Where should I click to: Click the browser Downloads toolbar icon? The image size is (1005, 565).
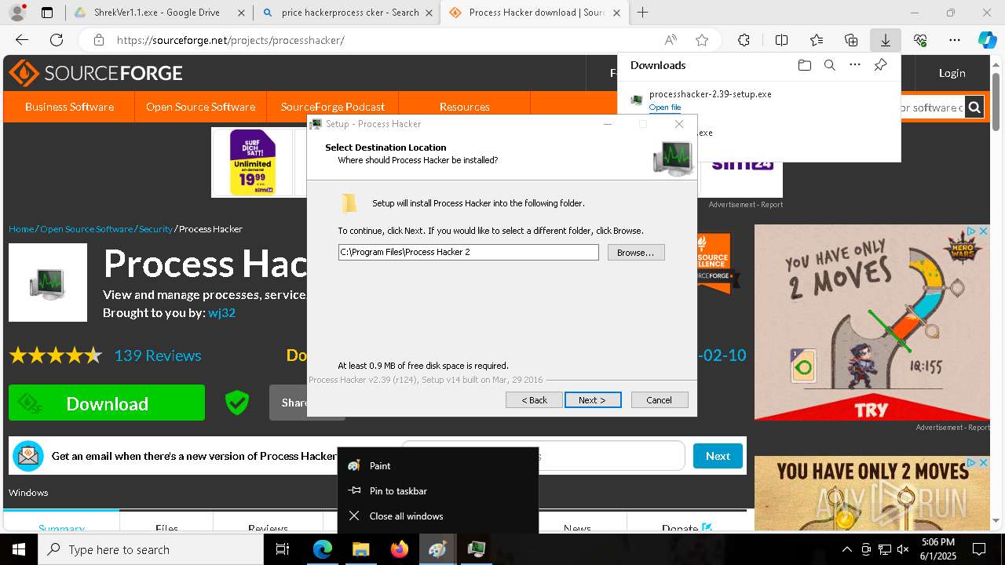coord(885,40)
